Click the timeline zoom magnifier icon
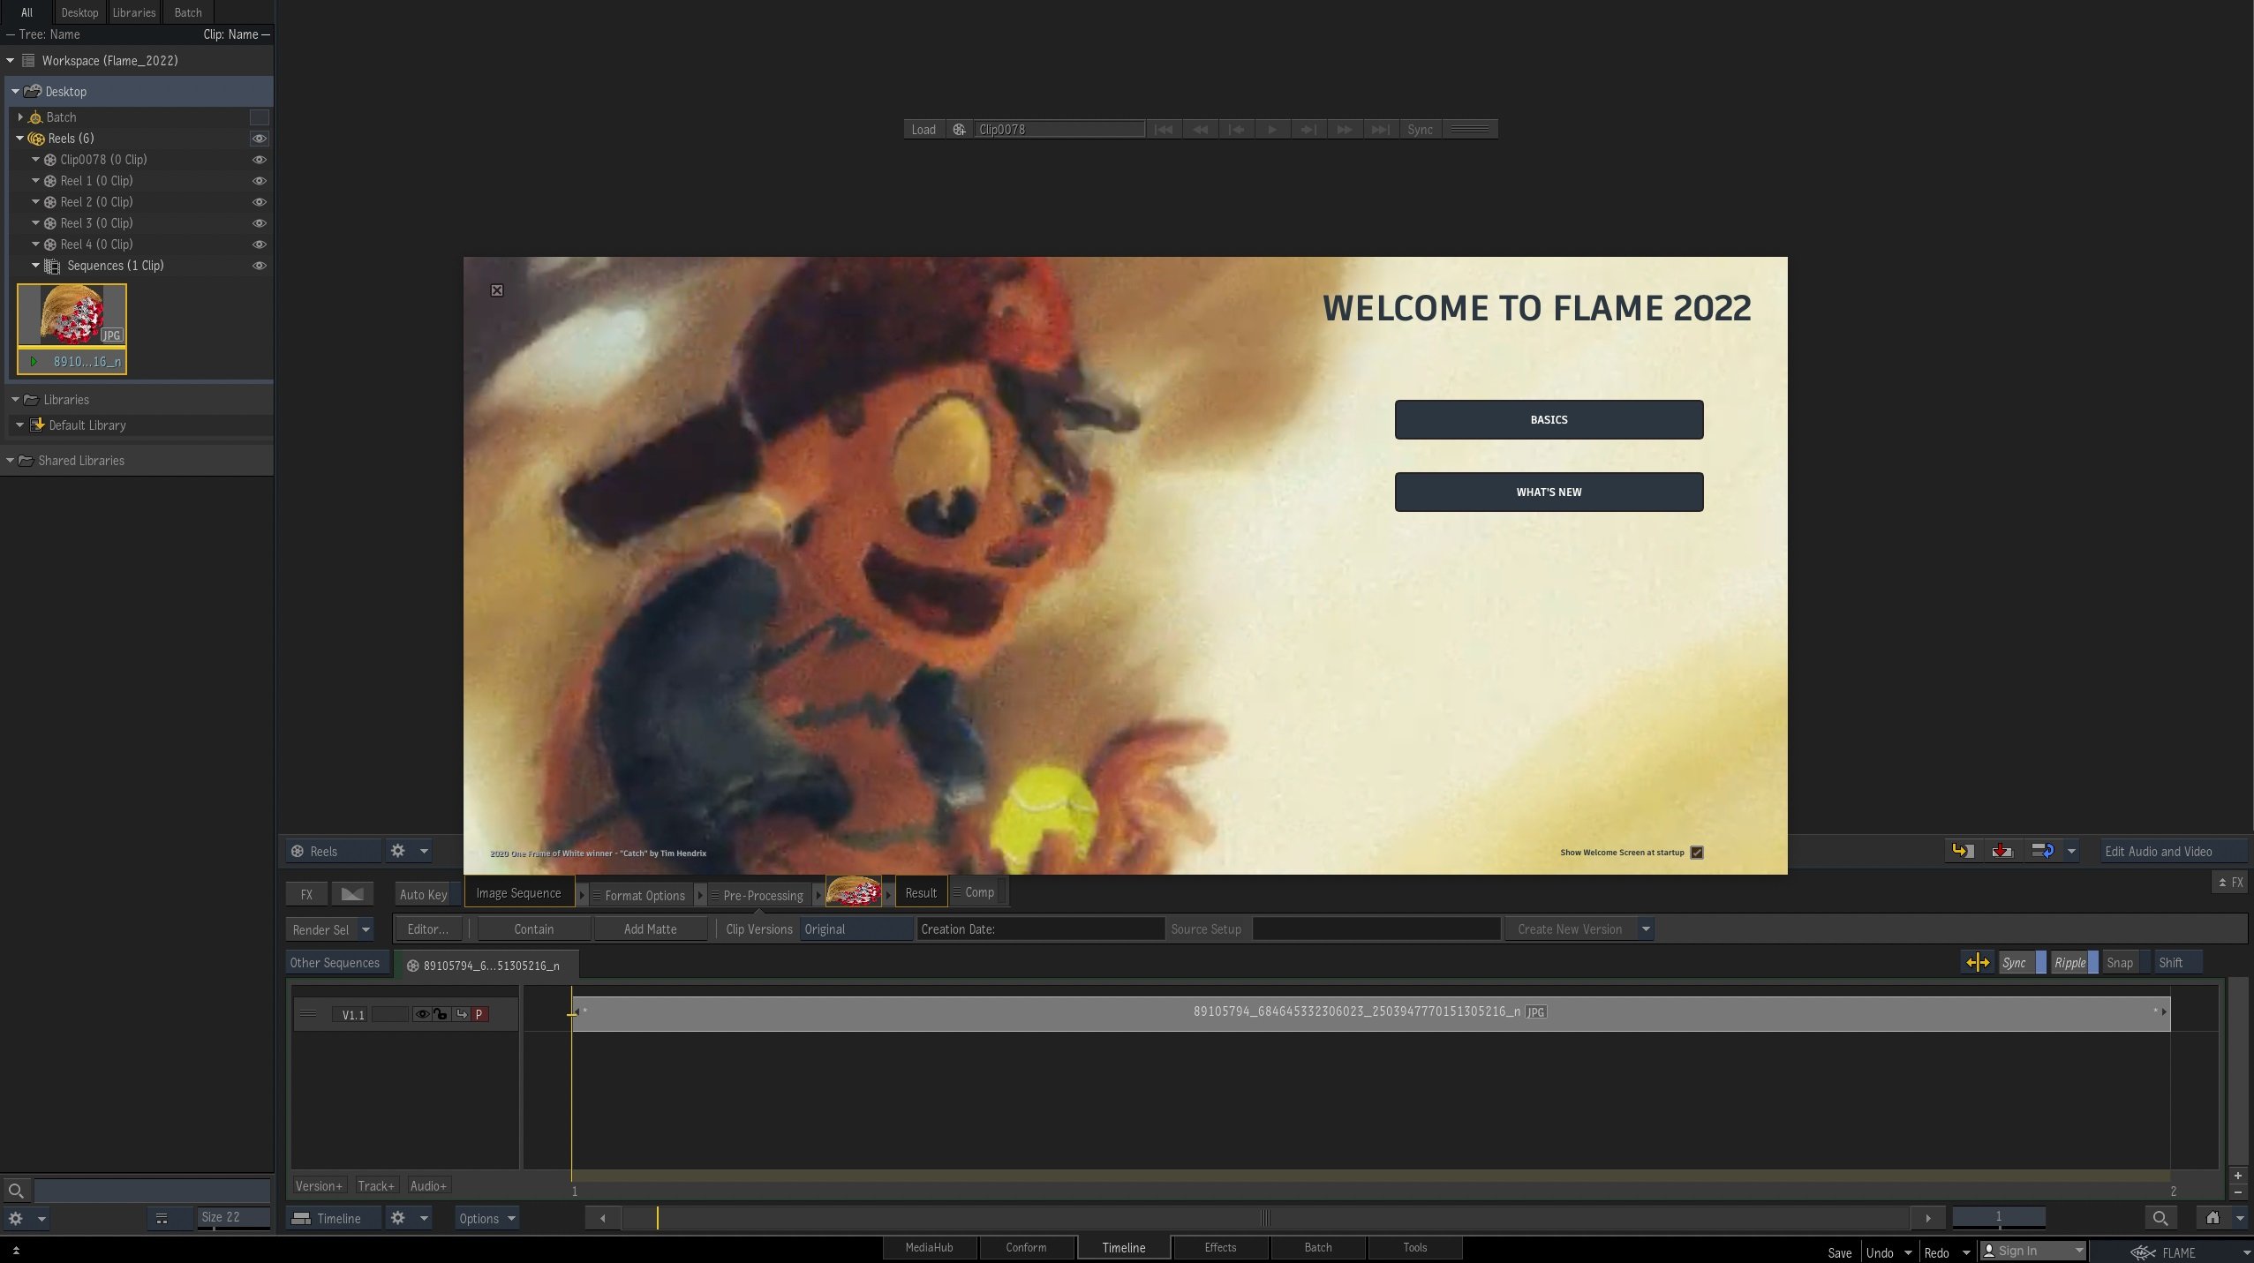This screenshot has height=1263, width=2254. pyautogui.click(x=2160, y=1218)
